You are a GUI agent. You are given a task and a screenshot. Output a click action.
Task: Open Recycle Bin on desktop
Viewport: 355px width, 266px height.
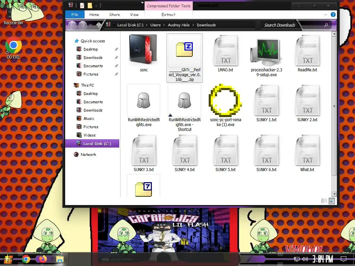[x=13, y=14]
